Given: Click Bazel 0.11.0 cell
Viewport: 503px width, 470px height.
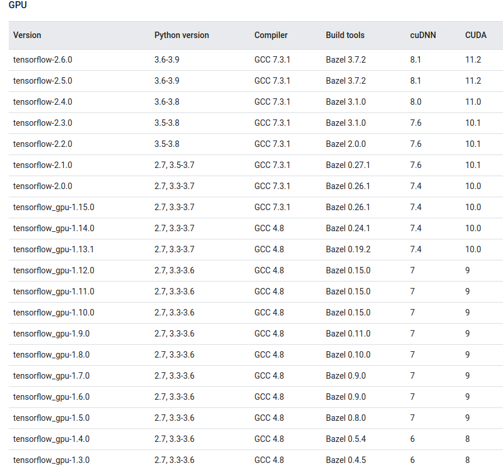Looking at the screenshot, I should click(348, 334).
